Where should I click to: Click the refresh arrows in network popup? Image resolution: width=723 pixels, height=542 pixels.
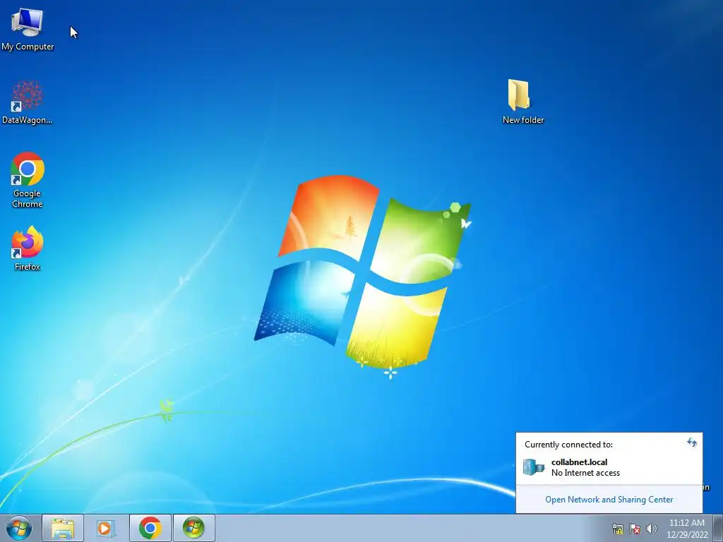point(692,443)
